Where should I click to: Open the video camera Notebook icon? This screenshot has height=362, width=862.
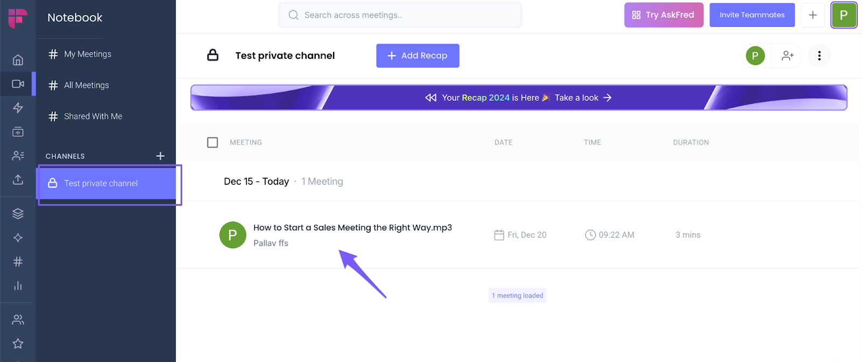[18, 84]
